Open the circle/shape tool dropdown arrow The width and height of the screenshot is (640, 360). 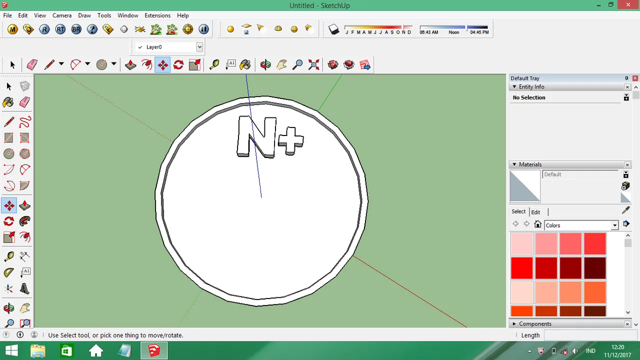click(x=113, y=64)
